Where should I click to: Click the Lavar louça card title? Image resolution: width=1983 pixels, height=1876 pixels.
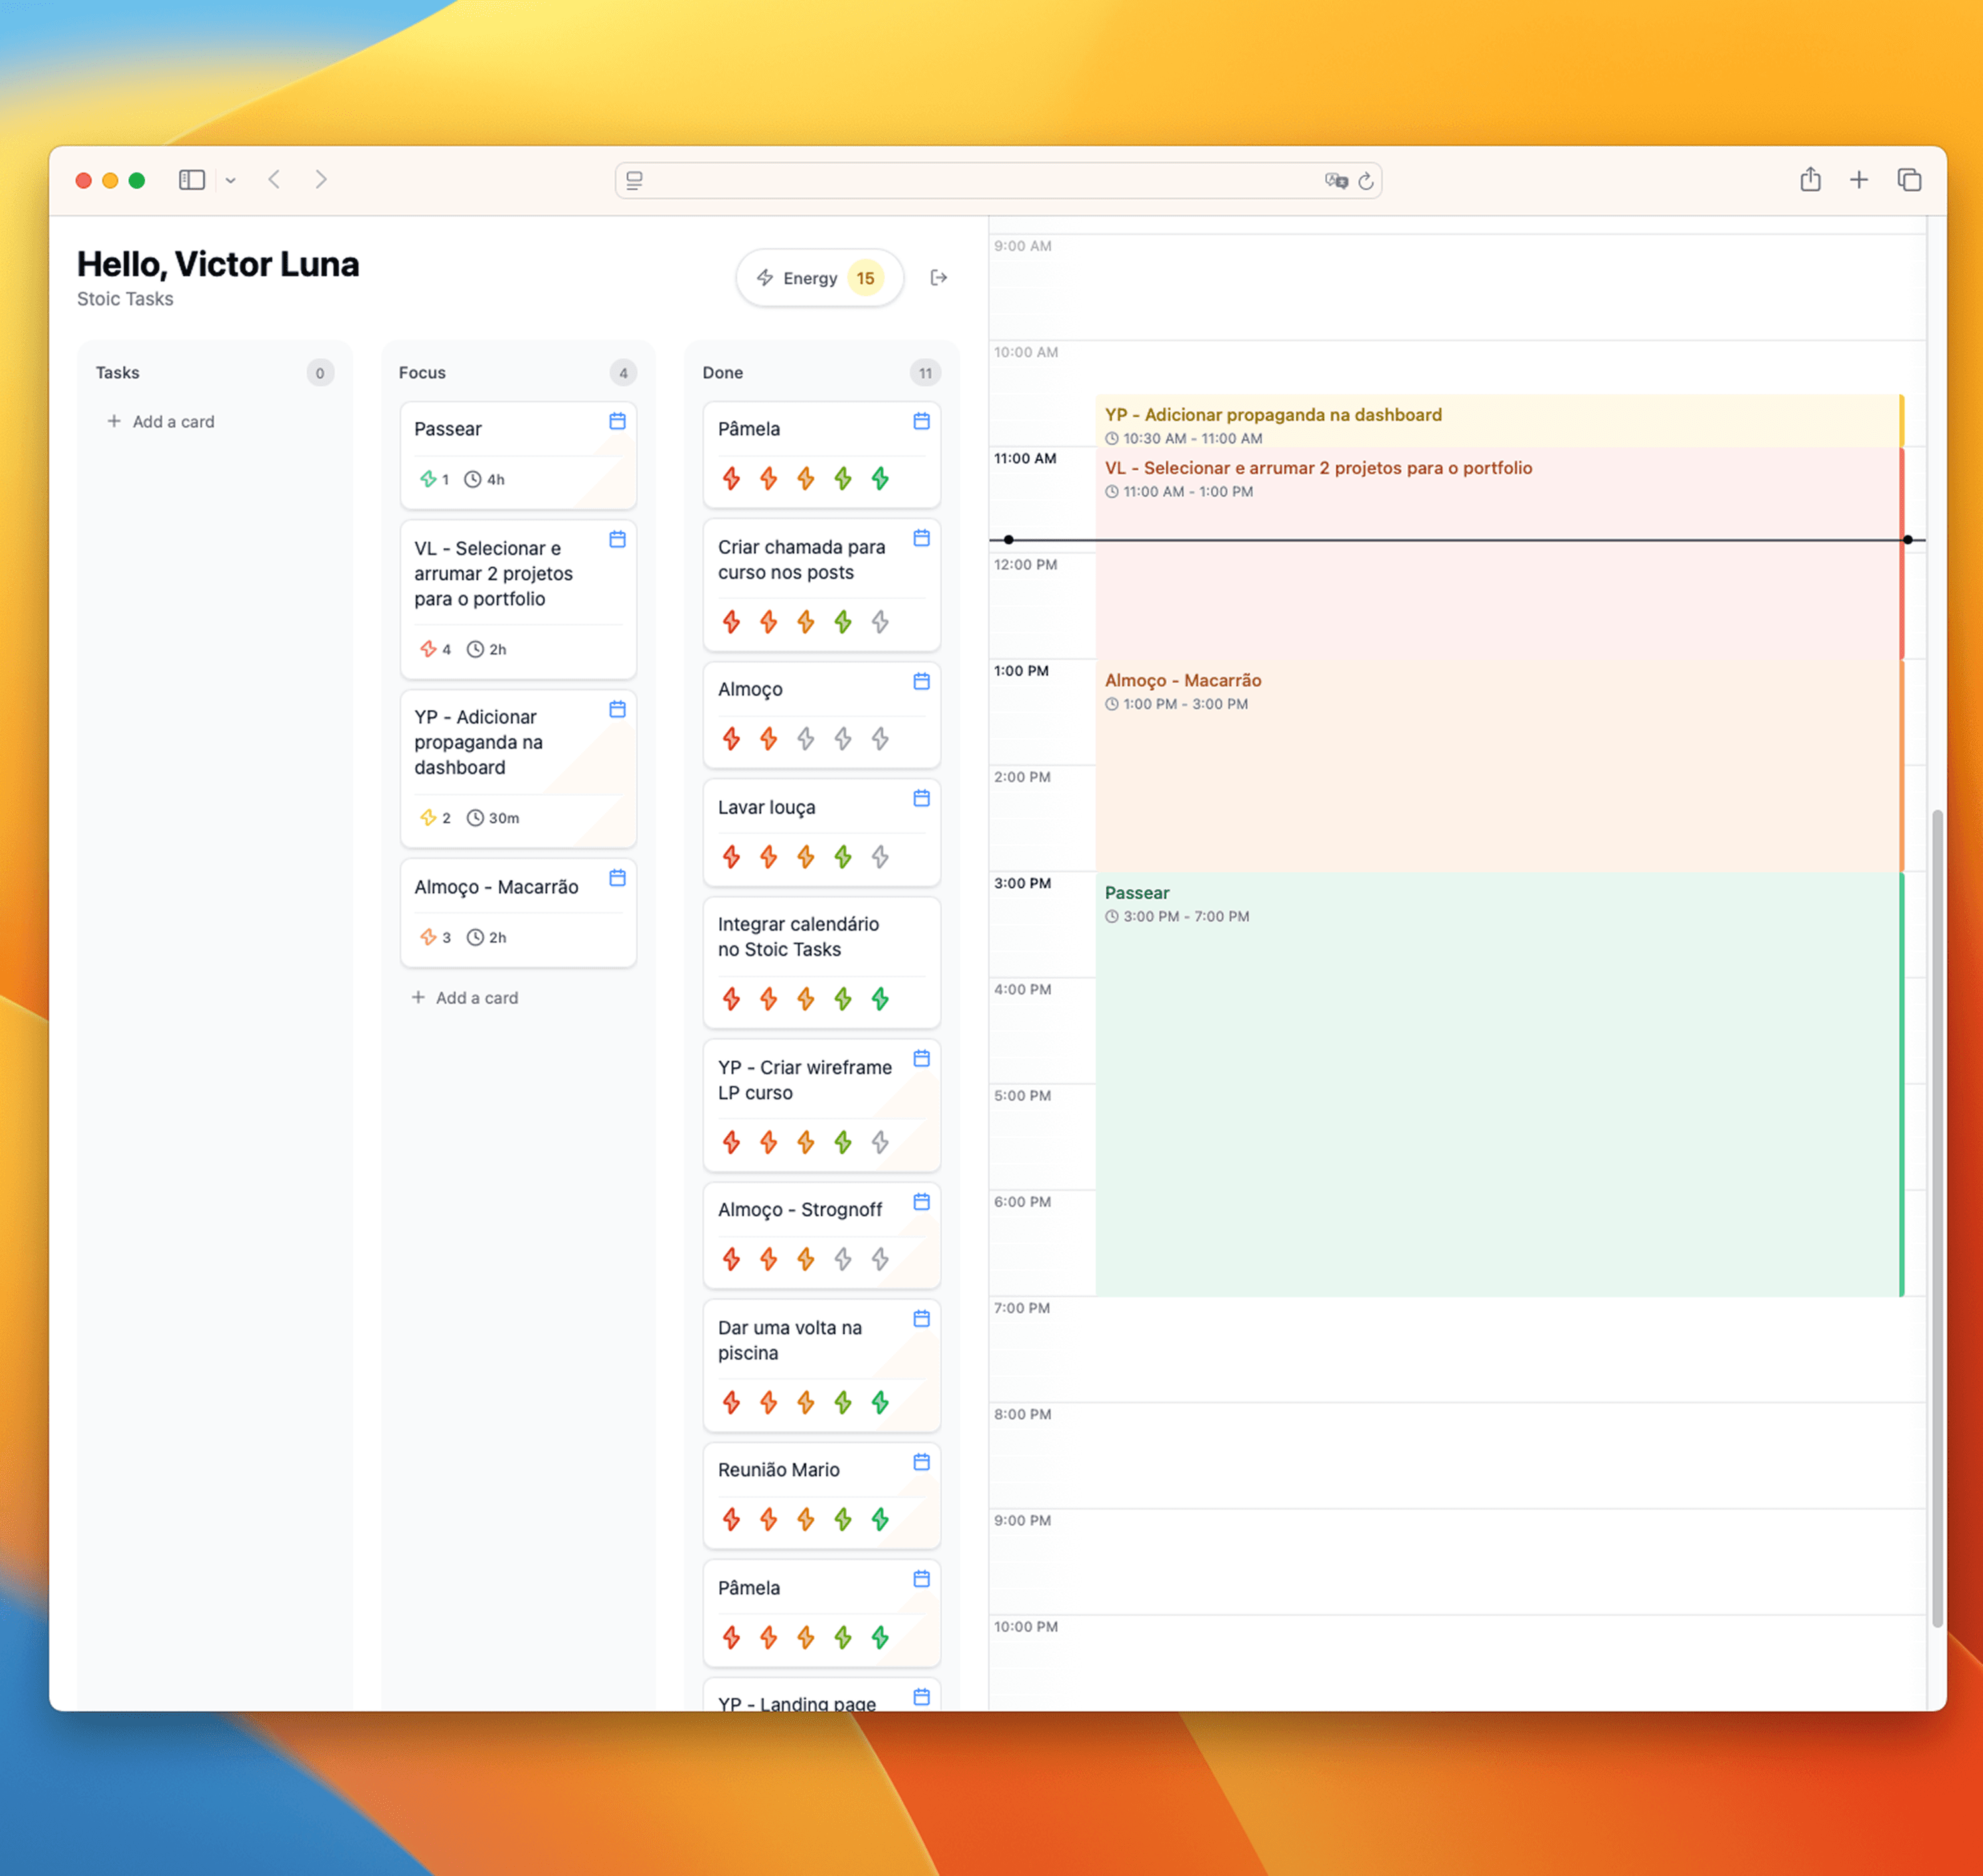coord(766,807)
